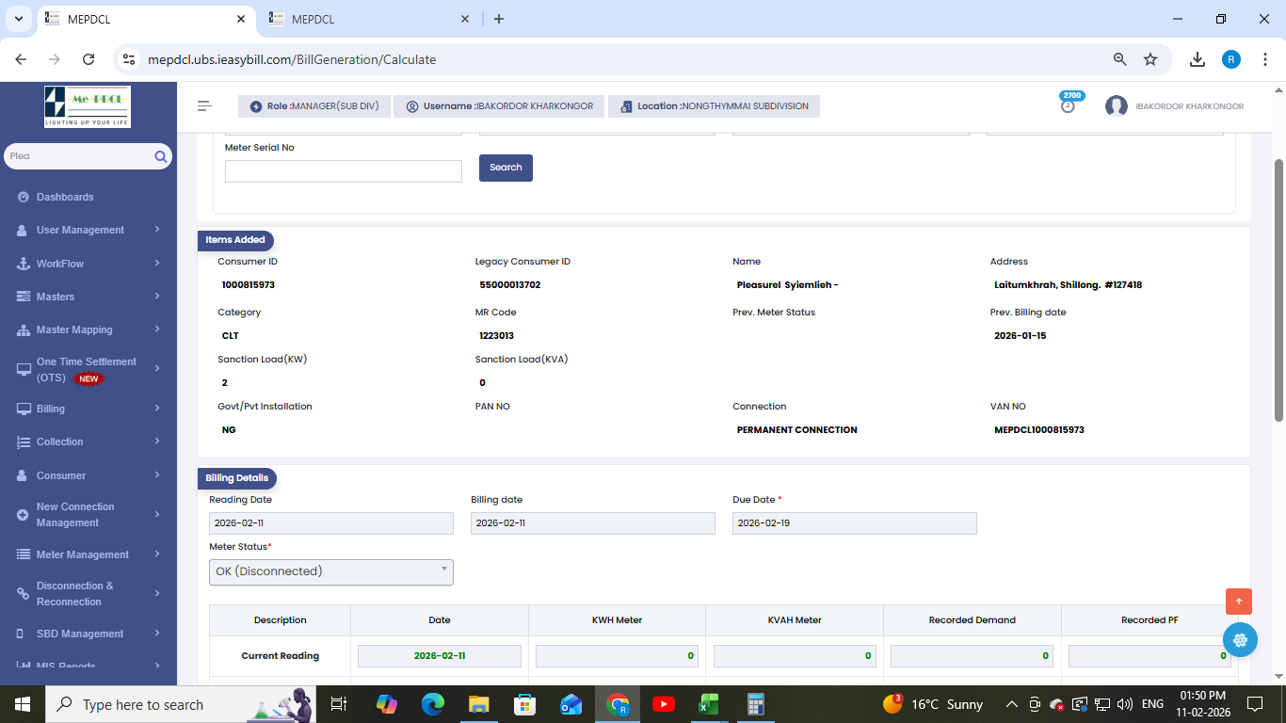Open Dashboards from the sidebar
This screenshot has width=1286, height=723.
tap(65, 197)
